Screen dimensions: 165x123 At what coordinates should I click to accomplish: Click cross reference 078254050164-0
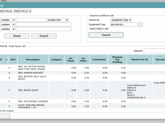pos(136,98)
